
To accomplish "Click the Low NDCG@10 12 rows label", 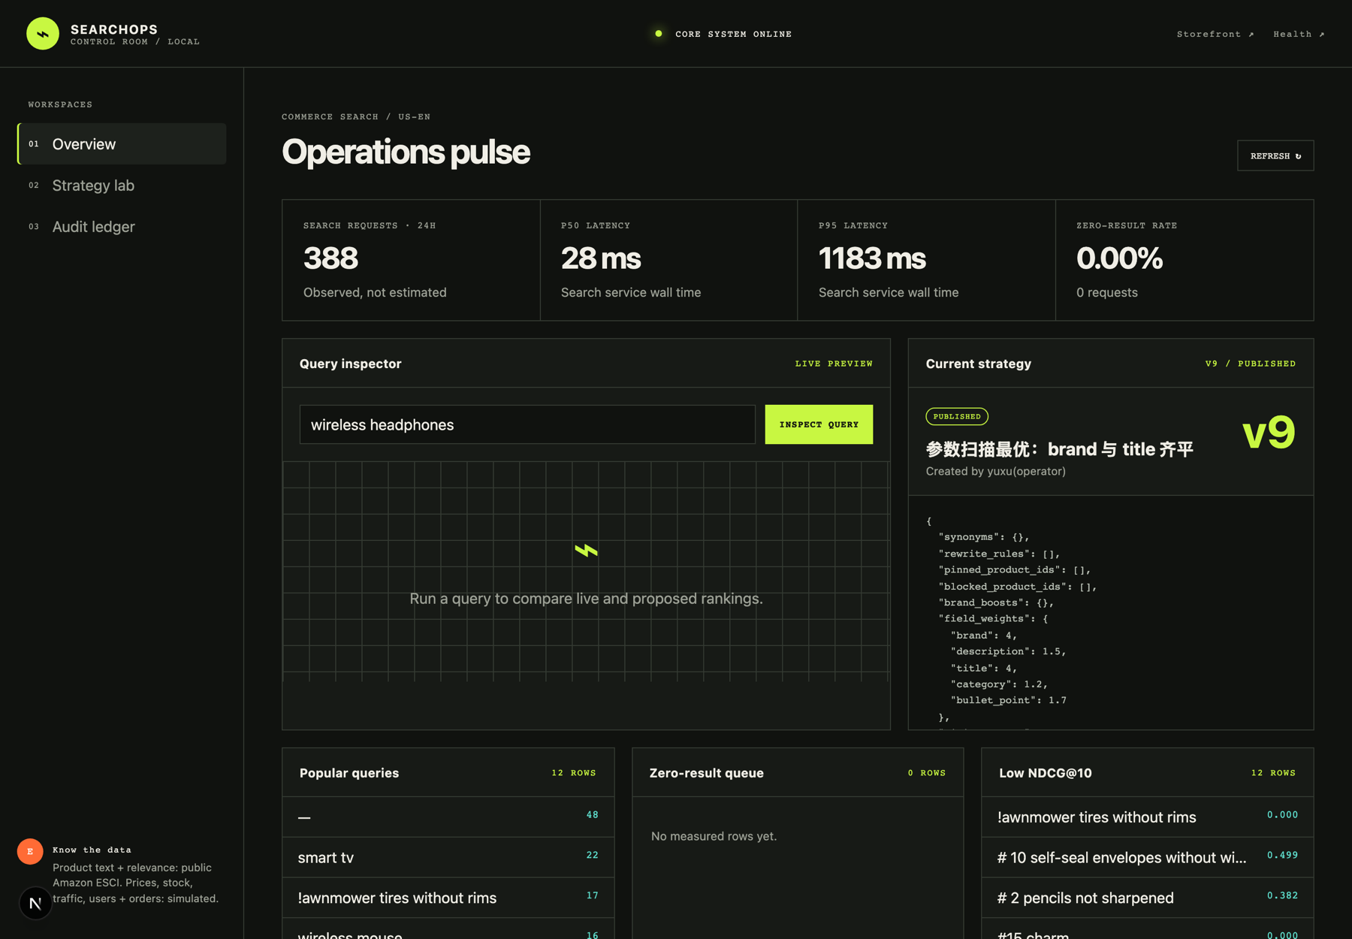I will [1273, 773].
